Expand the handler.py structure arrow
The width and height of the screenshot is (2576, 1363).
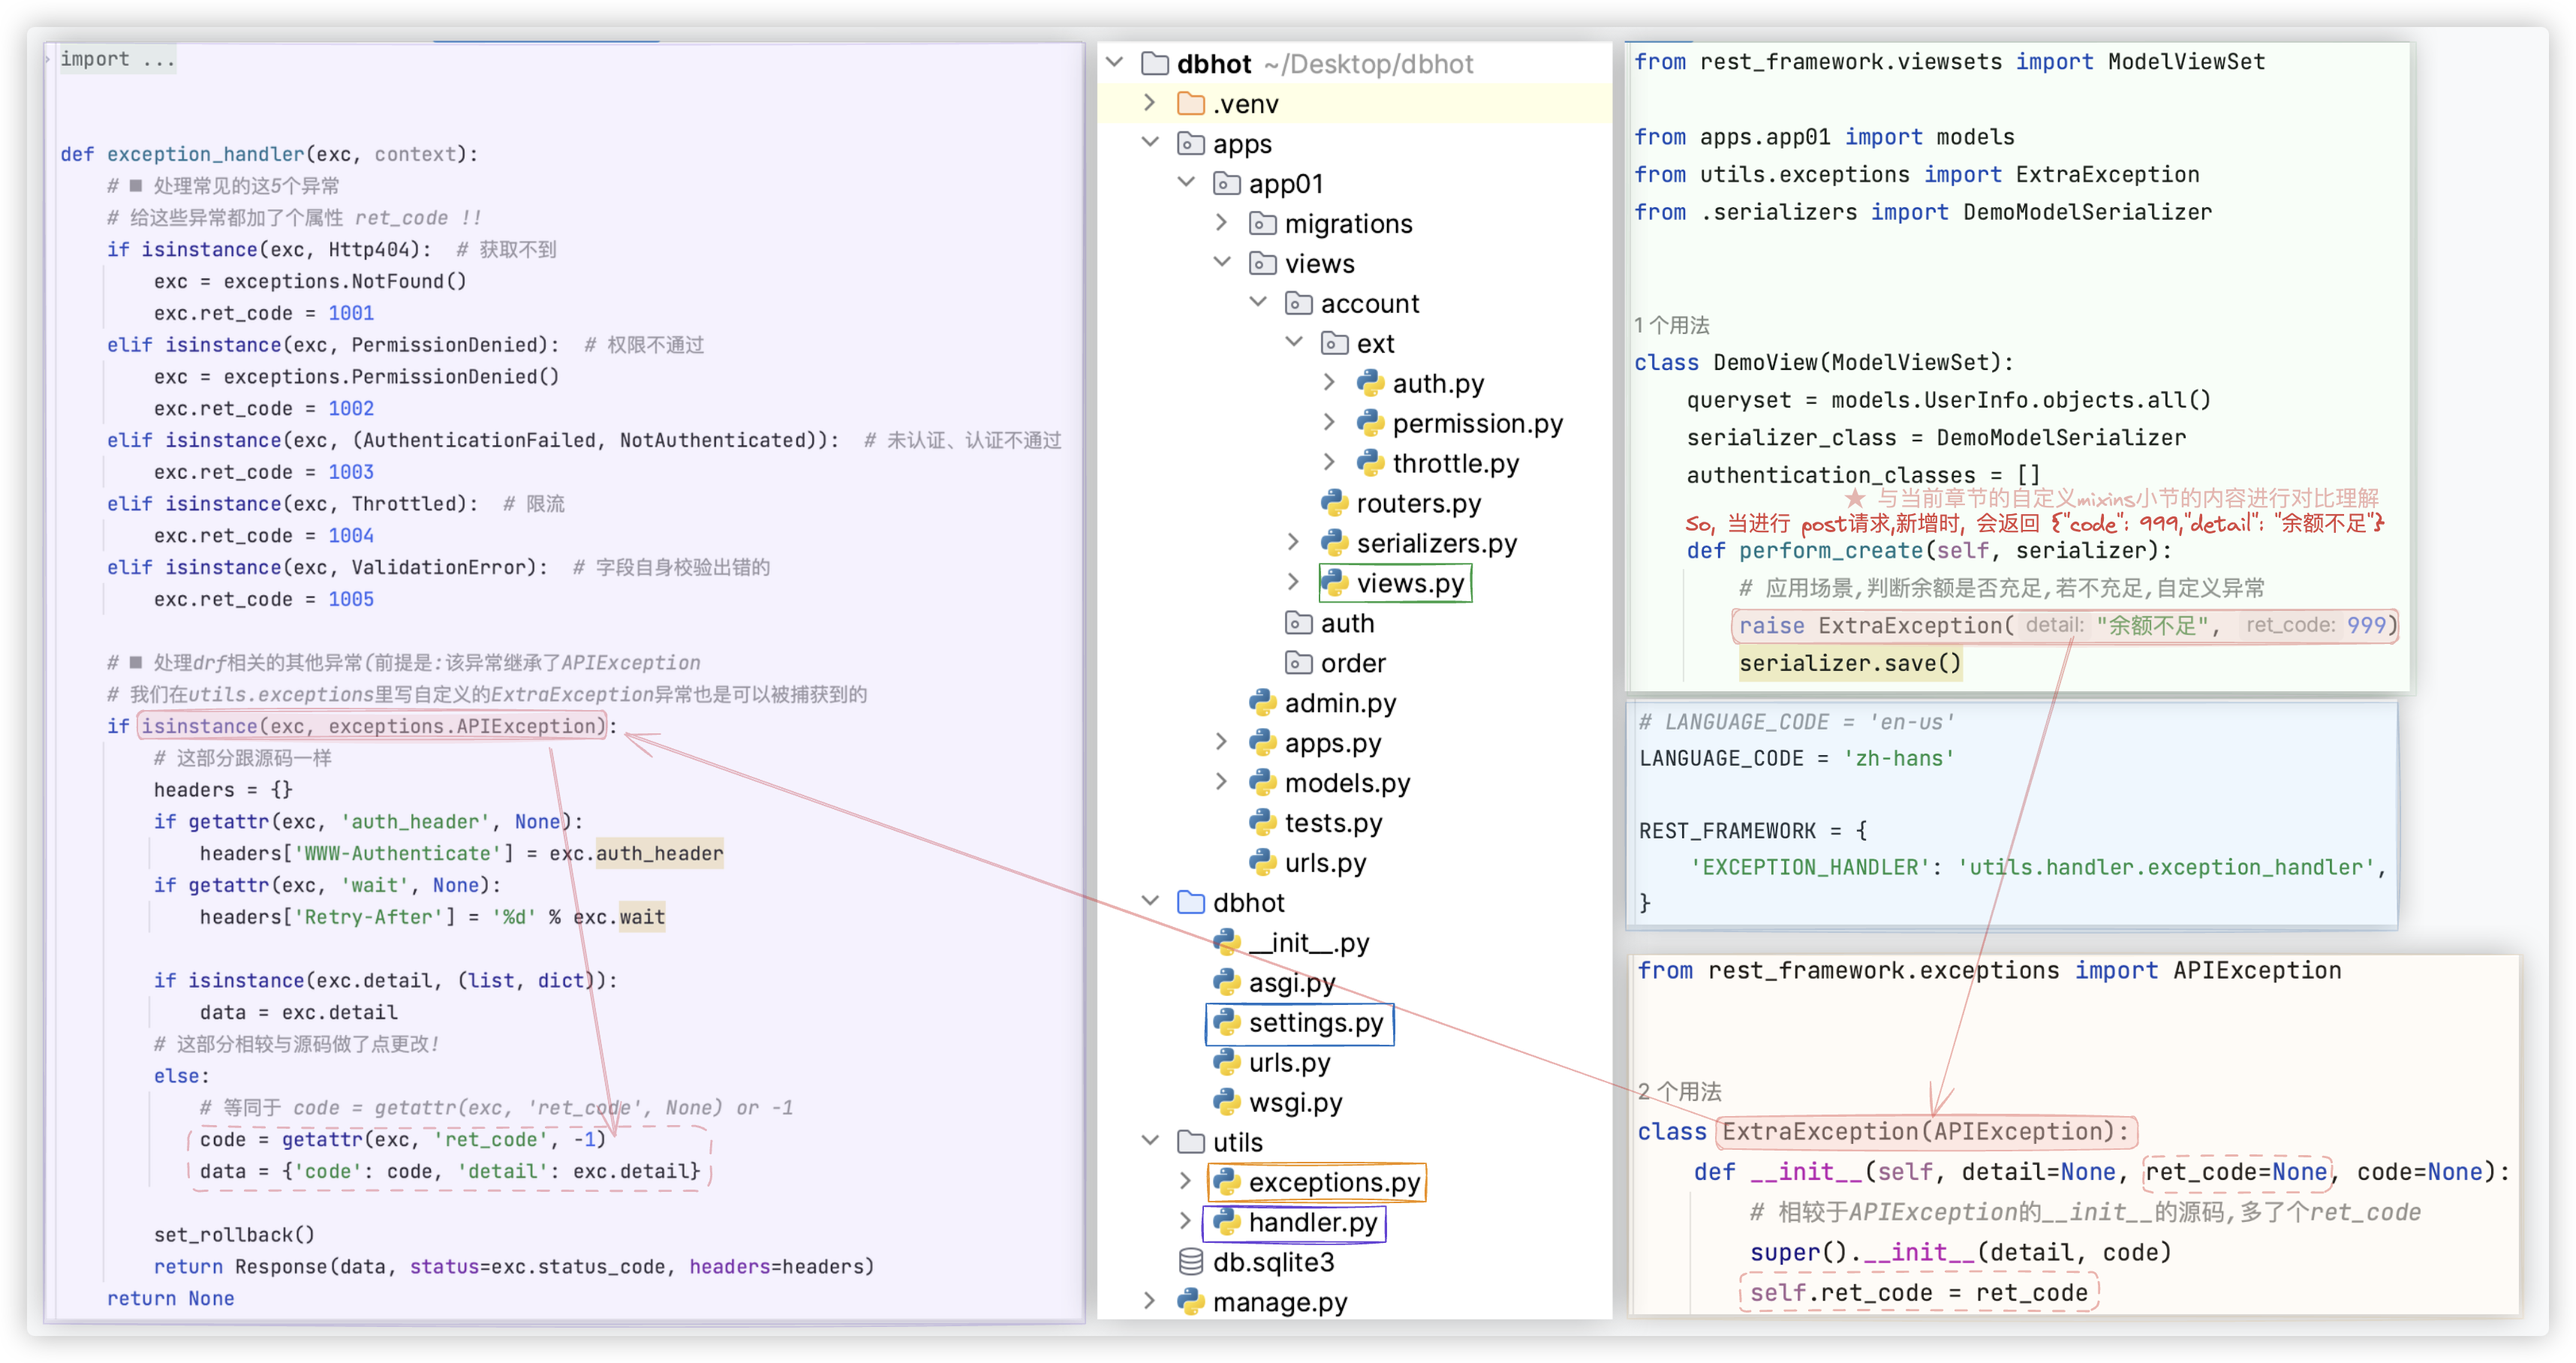pyautogui.click(x=1186, y=1221)
